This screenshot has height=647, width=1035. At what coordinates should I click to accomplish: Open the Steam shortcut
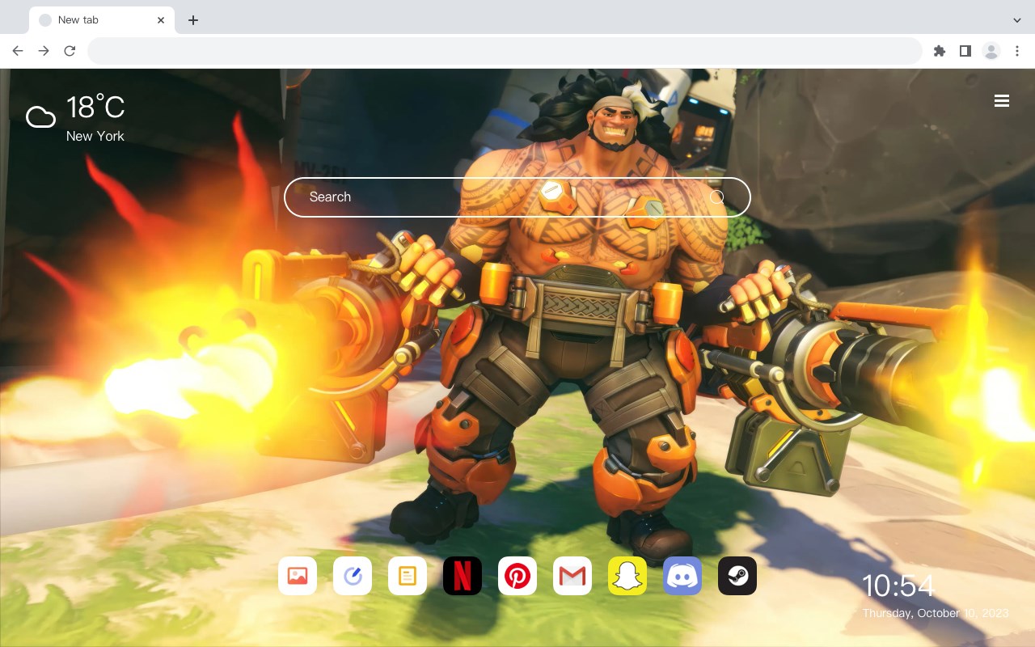(x=737, y=576)
